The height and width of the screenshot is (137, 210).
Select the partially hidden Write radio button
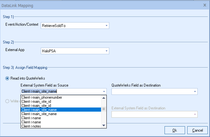click(x=7, y=101)
